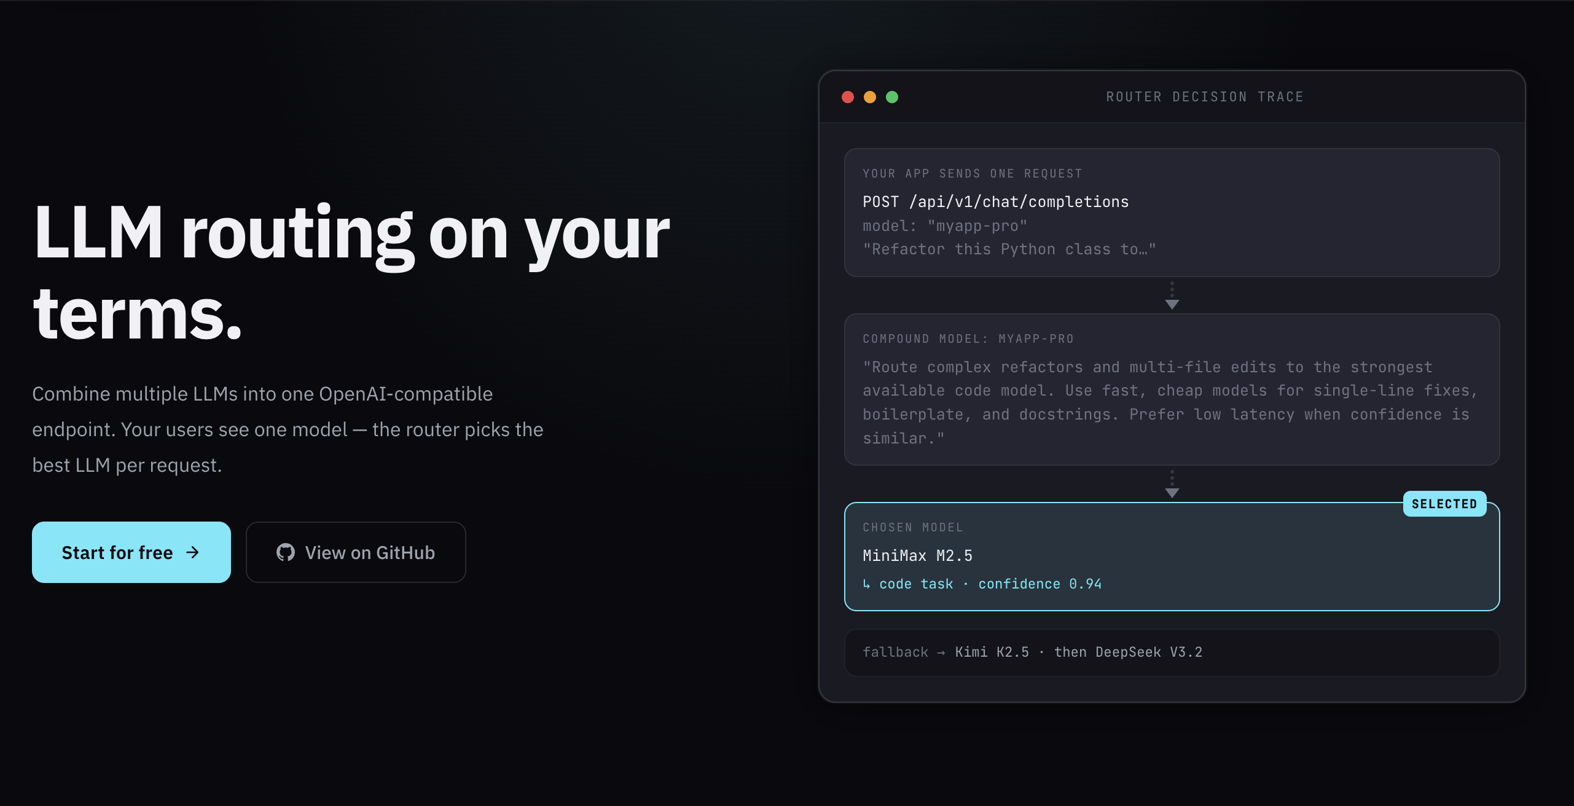Click the return-arrow icon beside code task

(866, 584)
